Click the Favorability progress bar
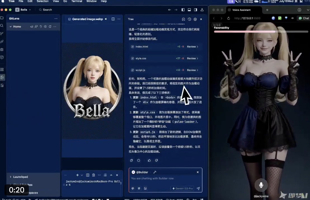The width and height of the screenshot is (310, 200). tap(261, 32)
